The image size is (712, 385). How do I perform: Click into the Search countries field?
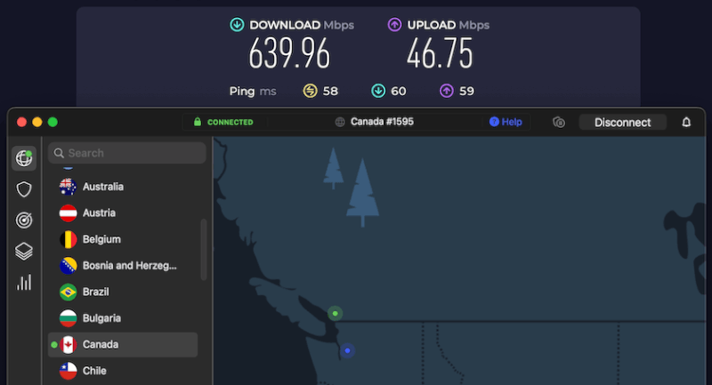[127, 153]
